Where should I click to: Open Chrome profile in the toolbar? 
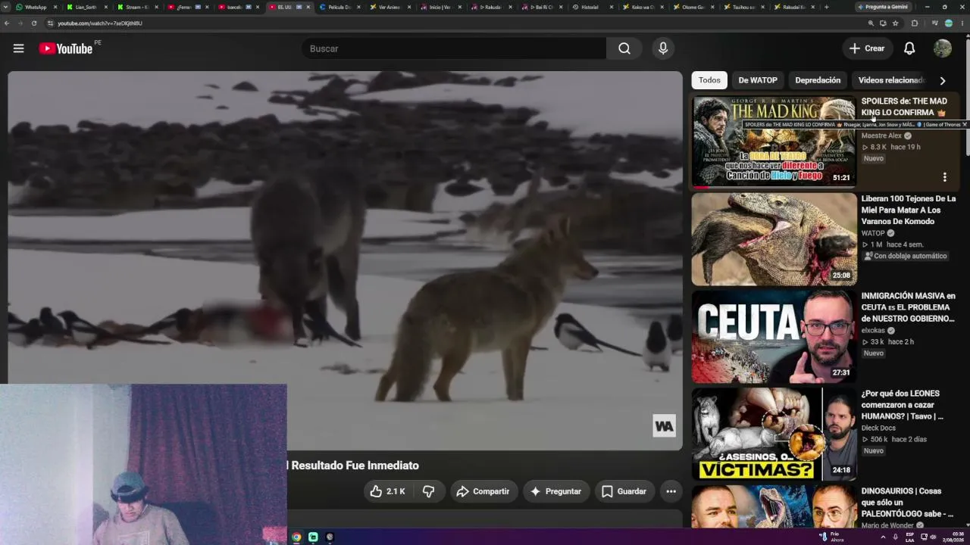948,23
